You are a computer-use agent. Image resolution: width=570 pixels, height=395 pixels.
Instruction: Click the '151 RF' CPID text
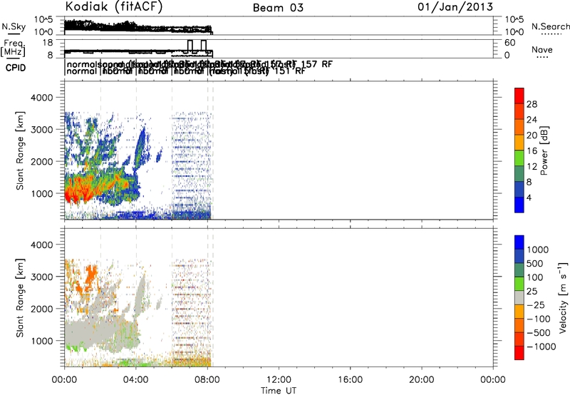[290, 71]
